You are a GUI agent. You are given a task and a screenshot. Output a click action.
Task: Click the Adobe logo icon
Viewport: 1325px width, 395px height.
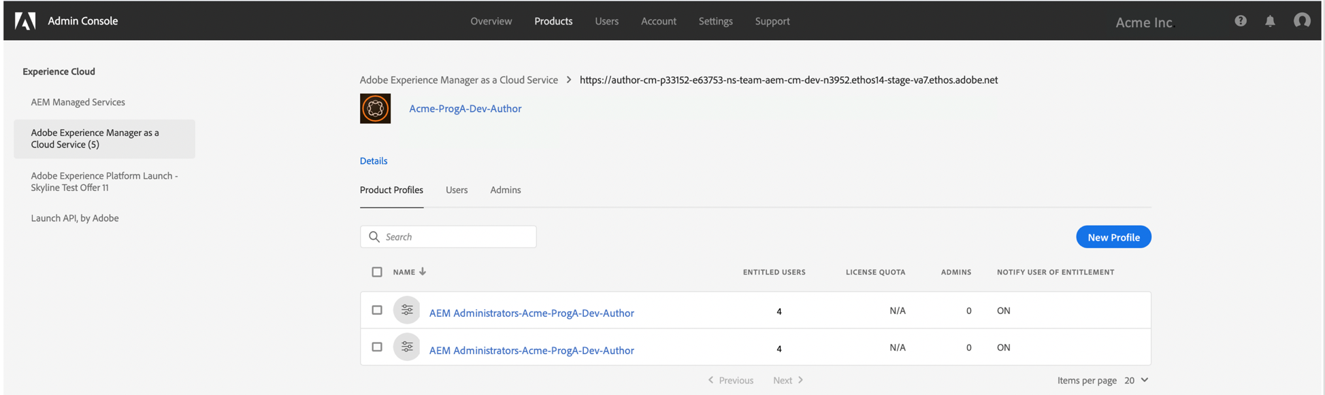(x=25, y=21)
